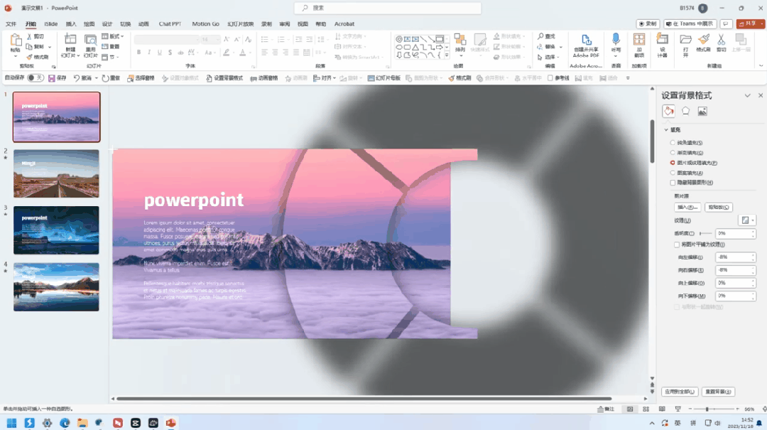Open the Motion Go tab

click(x=205, y=24)
